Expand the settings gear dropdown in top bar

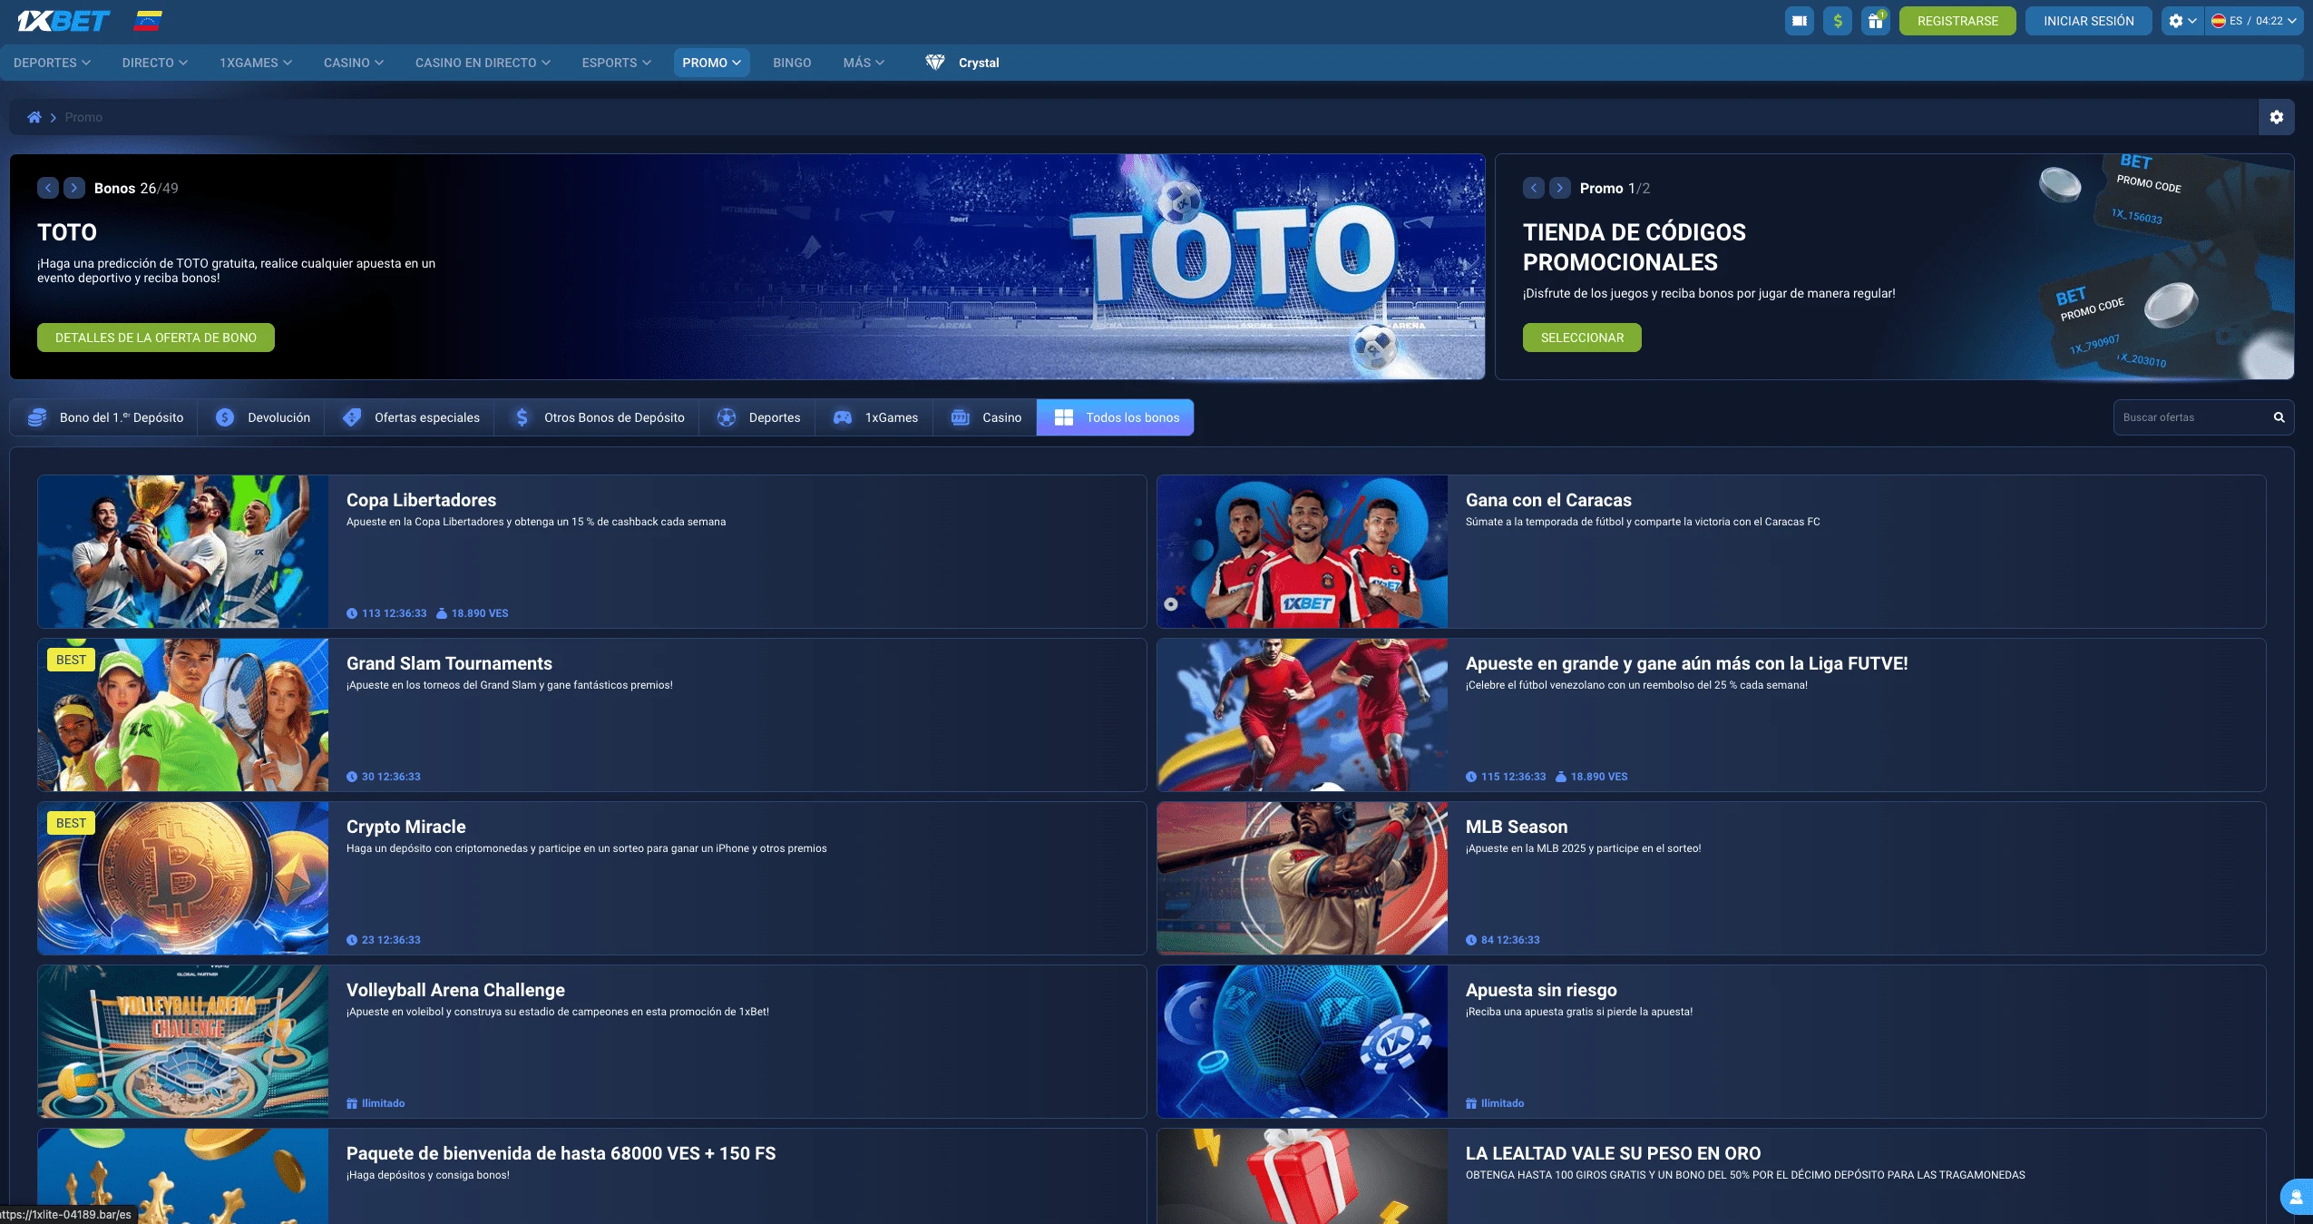coord(2181,20)
